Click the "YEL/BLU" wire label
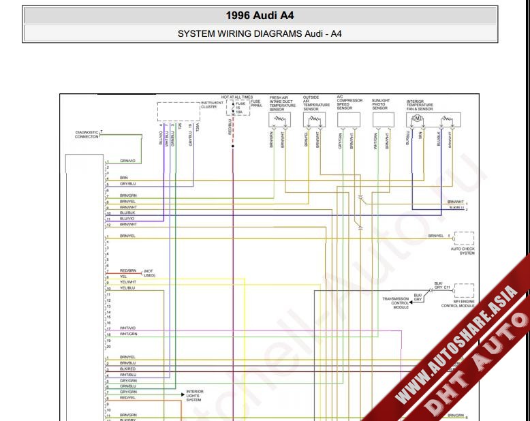The height and width of the screenshot is (421, 530). (127, 288)
